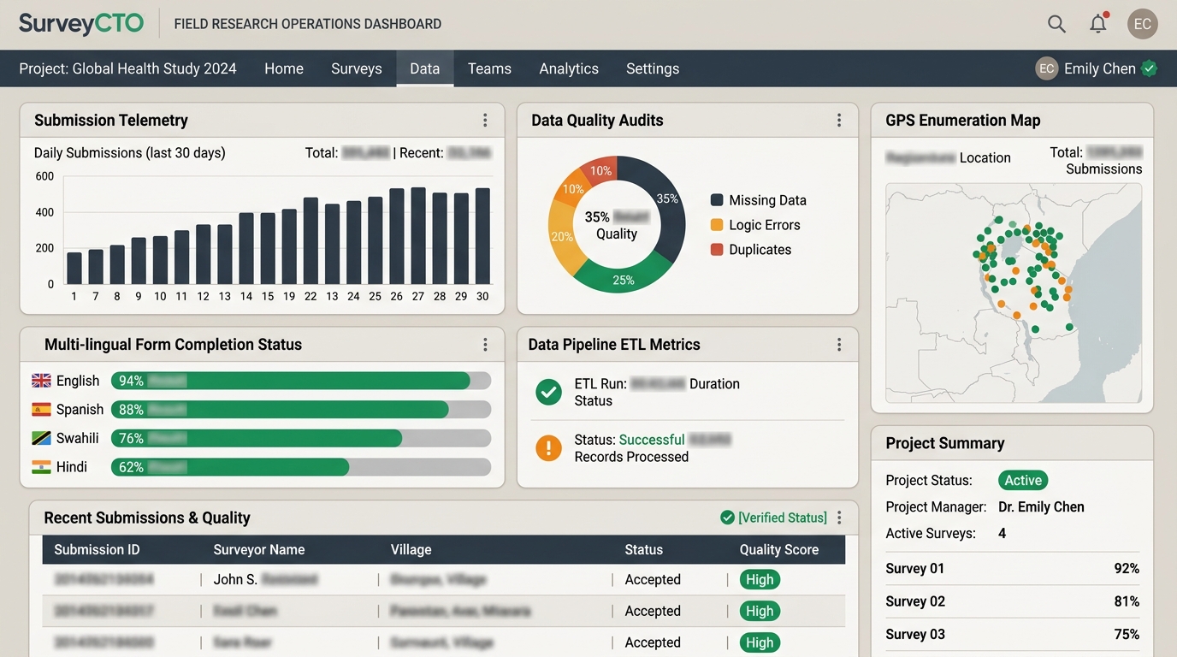The height and width of the screenshot is (657, 1177).
Task: Click the green check icon beside Verified Status
Action: coord(727,518)
